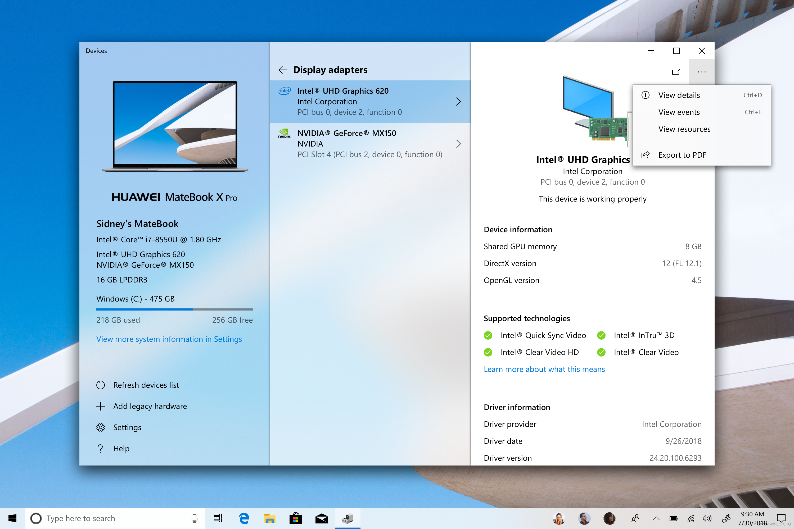
Task: Select View events menu entry
Action: point(702,112)
